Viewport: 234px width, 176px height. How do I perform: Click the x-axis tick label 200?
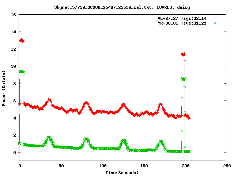click(x=186, y=166)
